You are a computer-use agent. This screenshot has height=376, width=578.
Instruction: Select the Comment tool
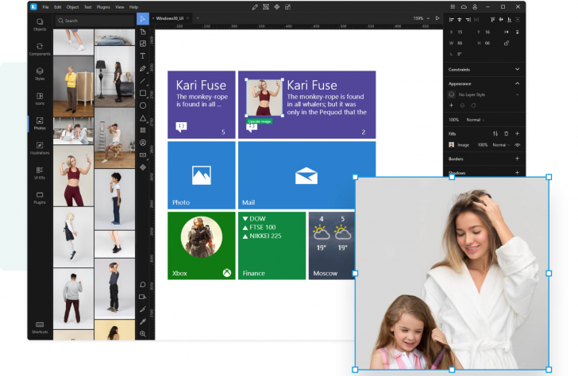click(143, 285)
